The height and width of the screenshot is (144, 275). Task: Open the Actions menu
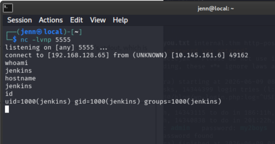[51, 20]
